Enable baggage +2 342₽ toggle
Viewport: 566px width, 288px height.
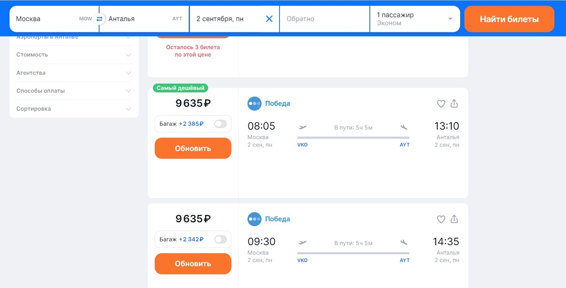(x=220, y=239)
